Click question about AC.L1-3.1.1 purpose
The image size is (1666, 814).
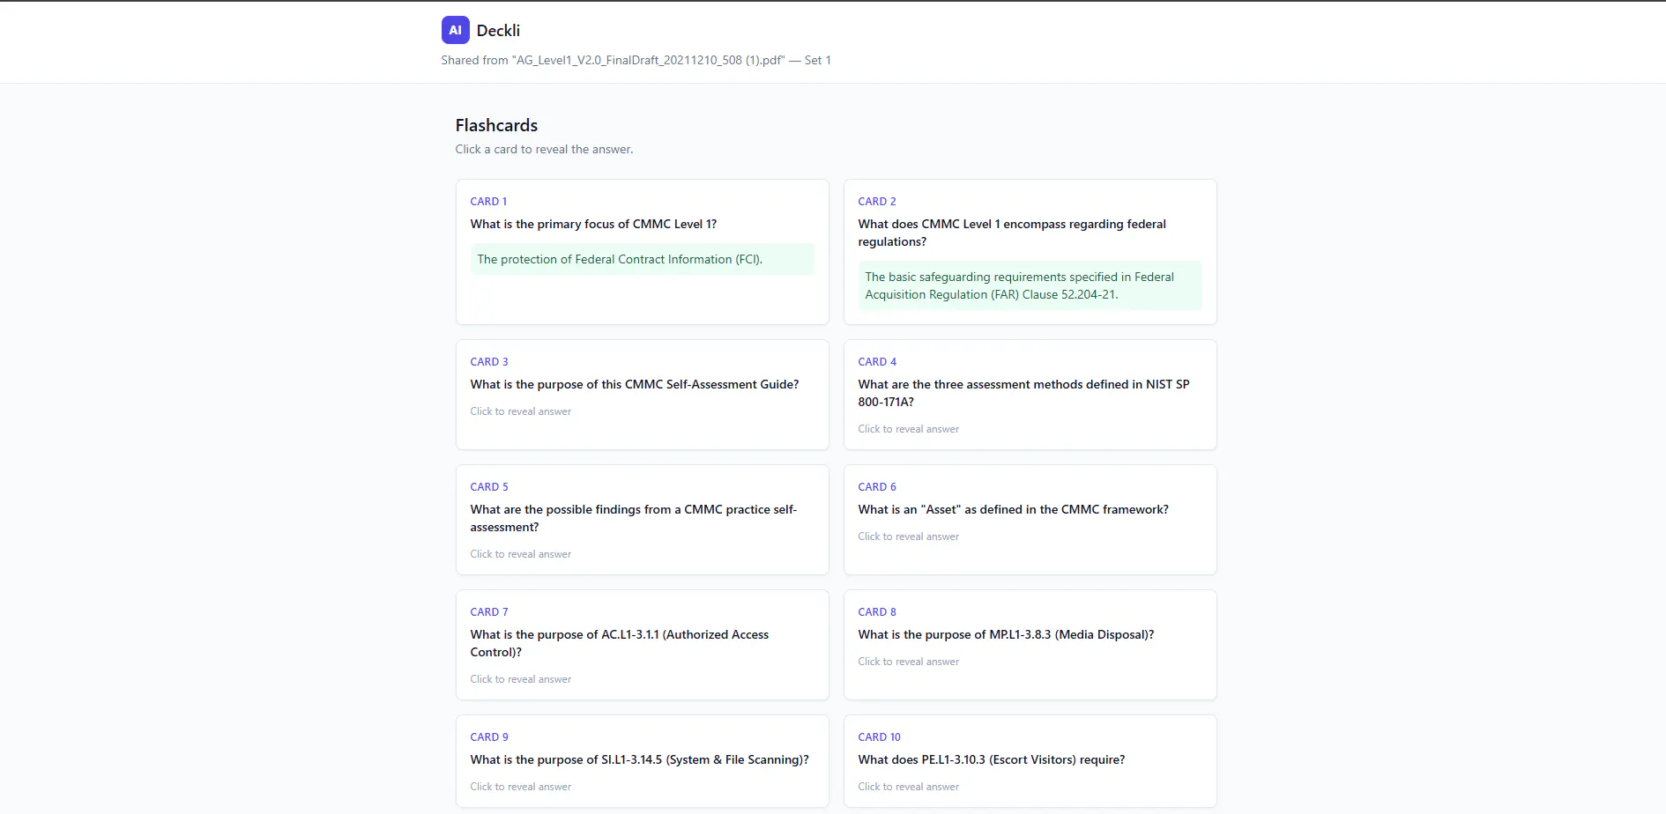coord(620,644)
